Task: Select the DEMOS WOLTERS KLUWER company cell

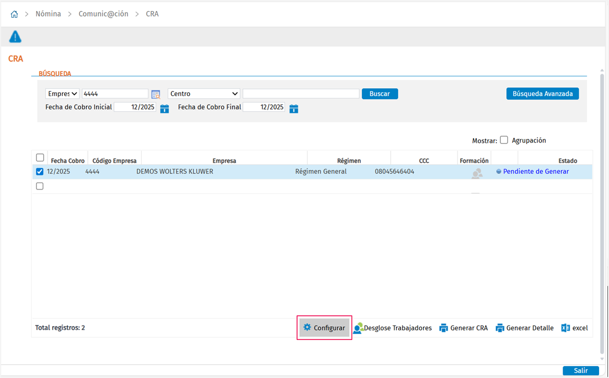Action: click(175, 172)
